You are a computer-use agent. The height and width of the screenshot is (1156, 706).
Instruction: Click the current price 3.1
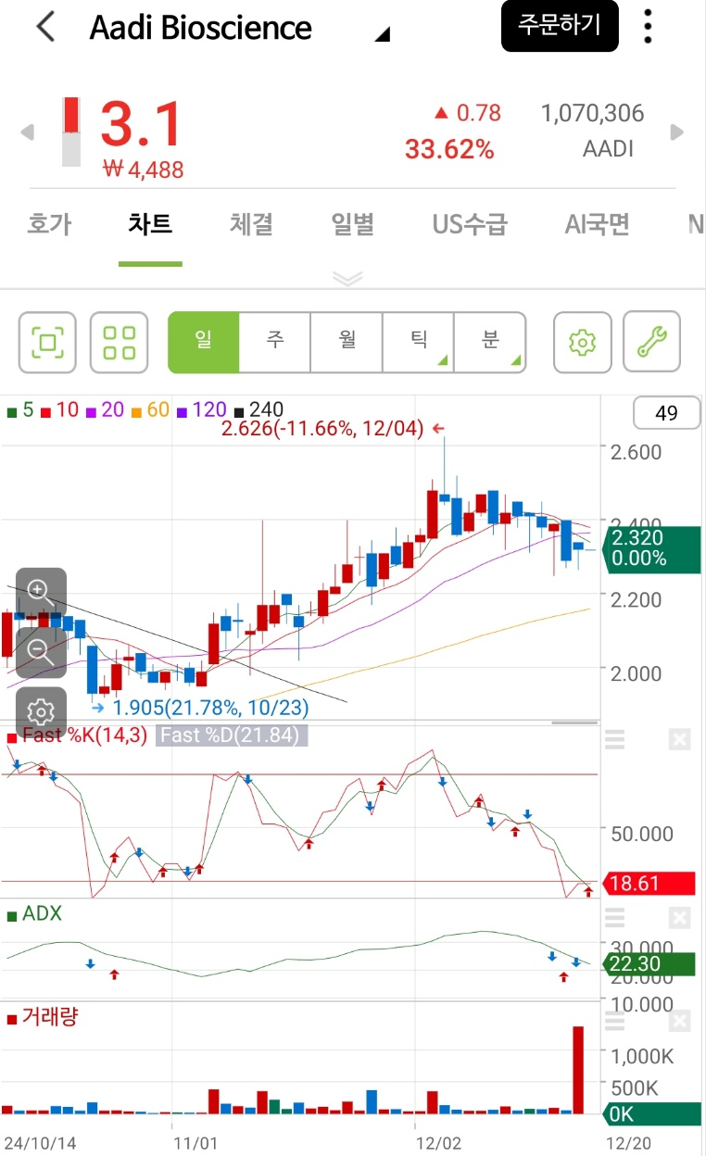[141, 124]
